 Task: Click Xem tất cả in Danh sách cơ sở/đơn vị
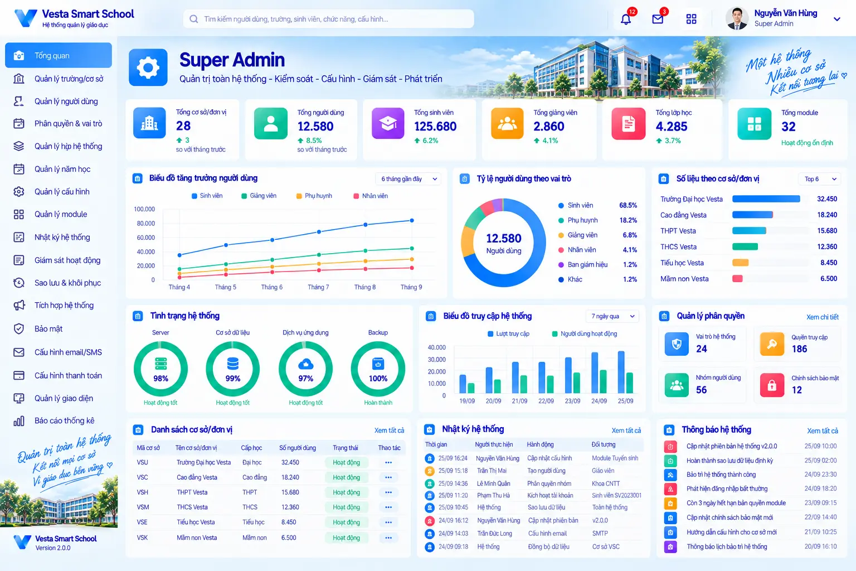390,430
